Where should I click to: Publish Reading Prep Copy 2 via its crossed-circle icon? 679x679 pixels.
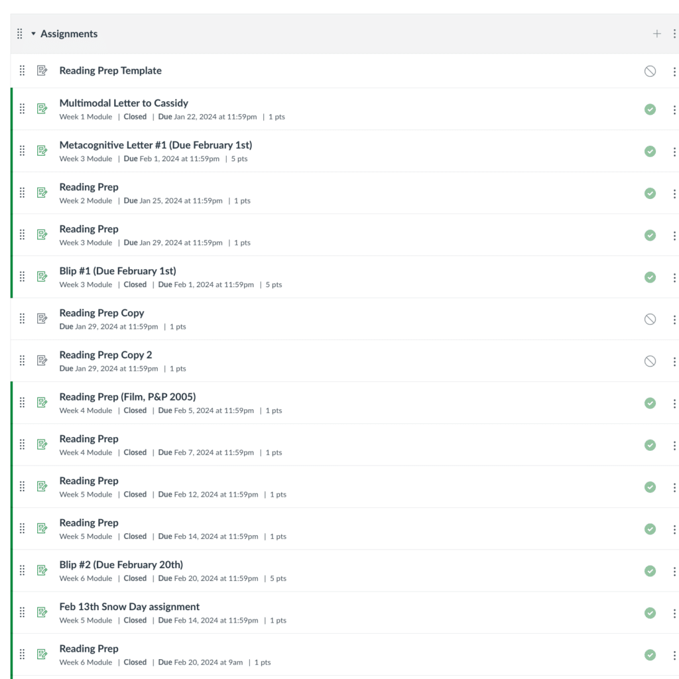(650, 361)
